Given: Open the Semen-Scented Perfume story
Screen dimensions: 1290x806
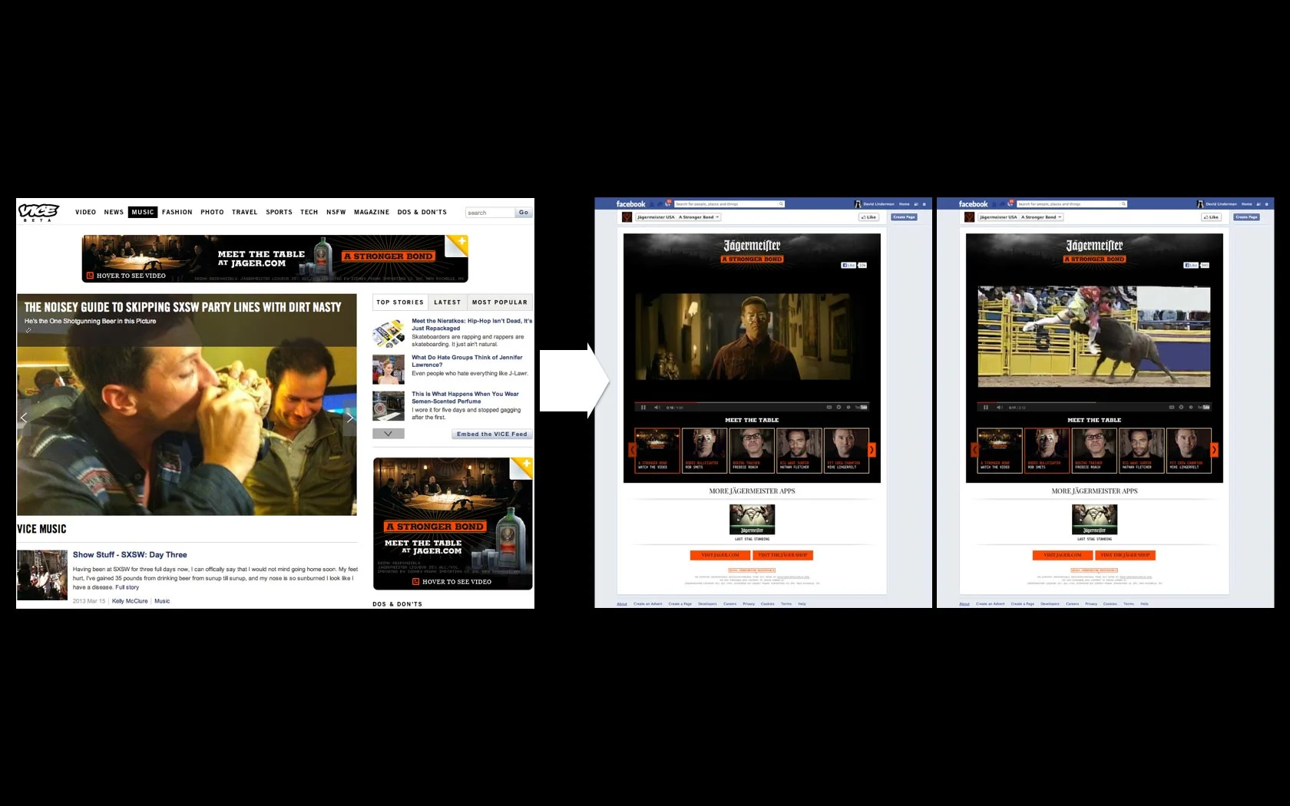Looking at the screenshot, I should 465,398.
